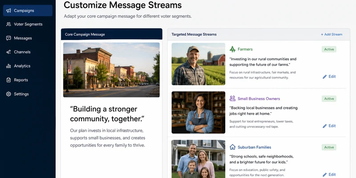Edit the Farmers message stream
Viewport: 356px width, 178px height.
point(329,77)
